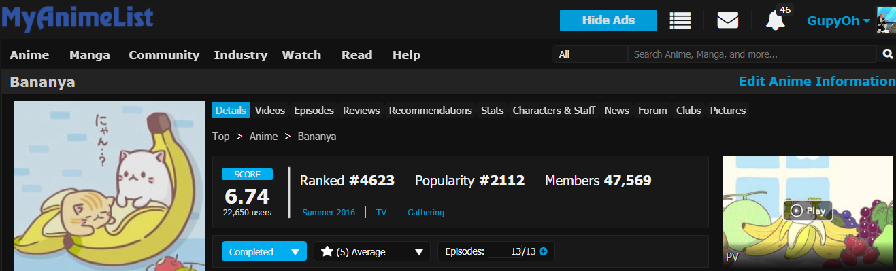Play the PV trailer video
Screen dimensions: 896x271
point(808,211)
